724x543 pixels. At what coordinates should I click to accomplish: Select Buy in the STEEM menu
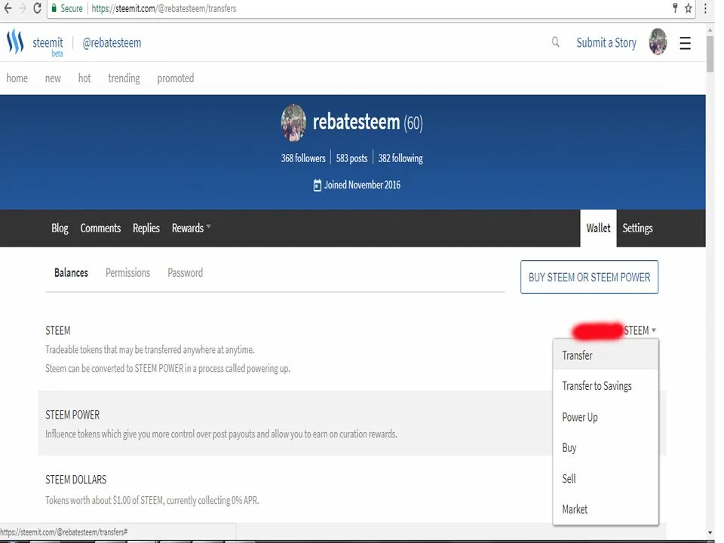click(606, 448)
